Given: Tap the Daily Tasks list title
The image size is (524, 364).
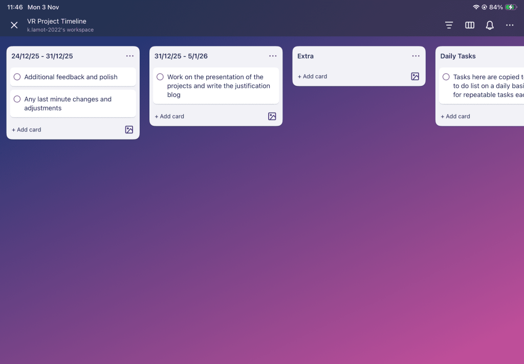Looking at the screenshot, I should tap(458, 56).
